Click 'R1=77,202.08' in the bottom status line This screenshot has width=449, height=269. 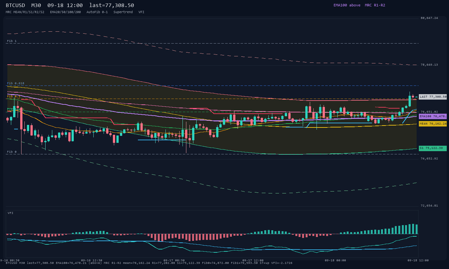pyautogui.click(x=164, y=263)
